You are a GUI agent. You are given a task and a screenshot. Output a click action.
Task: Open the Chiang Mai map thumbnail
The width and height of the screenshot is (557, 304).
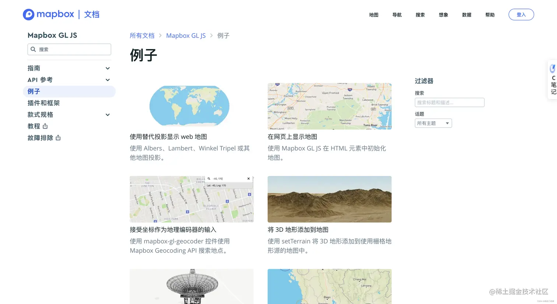329,286
